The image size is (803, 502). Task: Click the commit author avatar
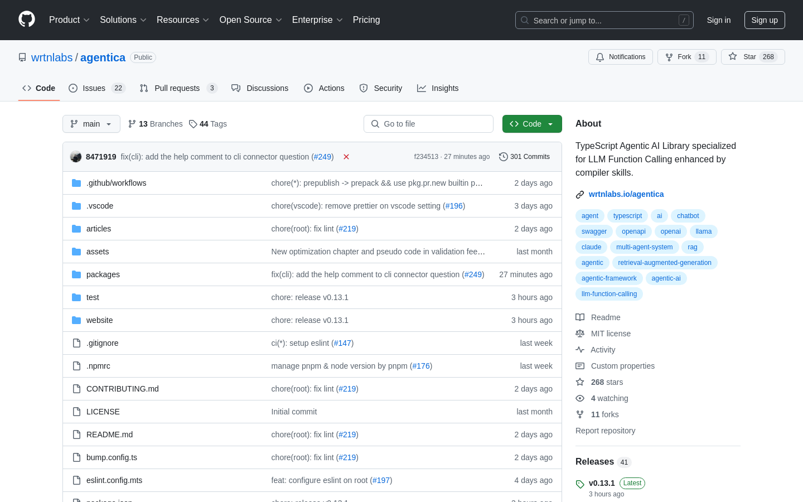coord(76,157)
